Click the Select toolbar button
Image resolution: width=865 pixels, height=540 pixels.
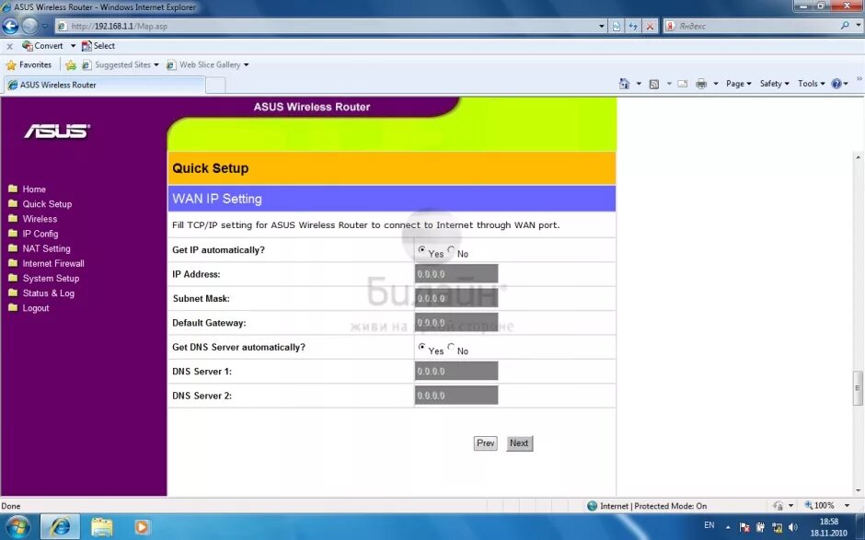coord(98,46)
